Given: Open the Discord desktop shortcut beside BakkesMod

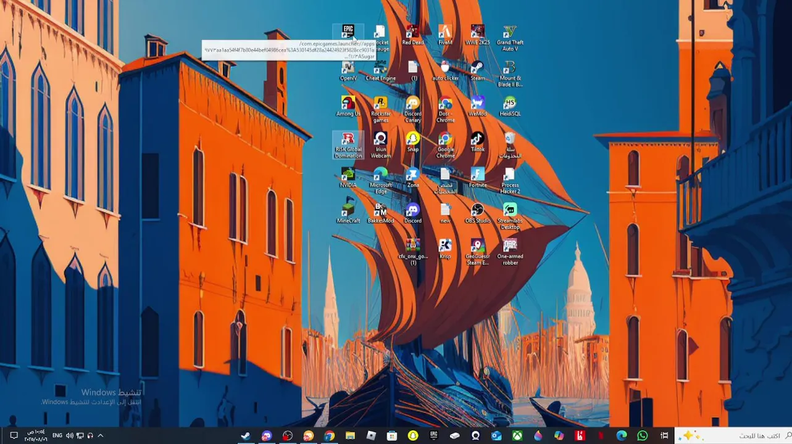Looking at the screenshot, I should point(412,213).
